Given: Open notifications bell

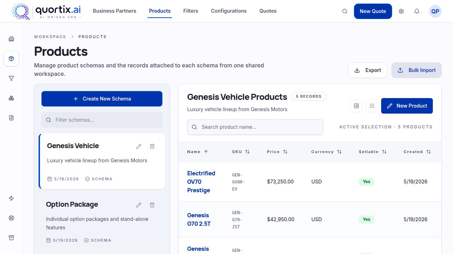Looking at the screenshot, I should coord(417,11).
